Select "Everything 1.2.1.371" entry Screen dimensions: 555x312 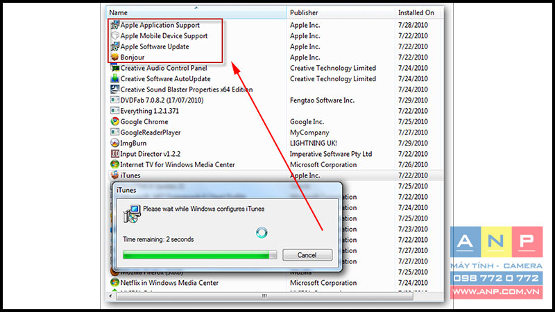150,111
